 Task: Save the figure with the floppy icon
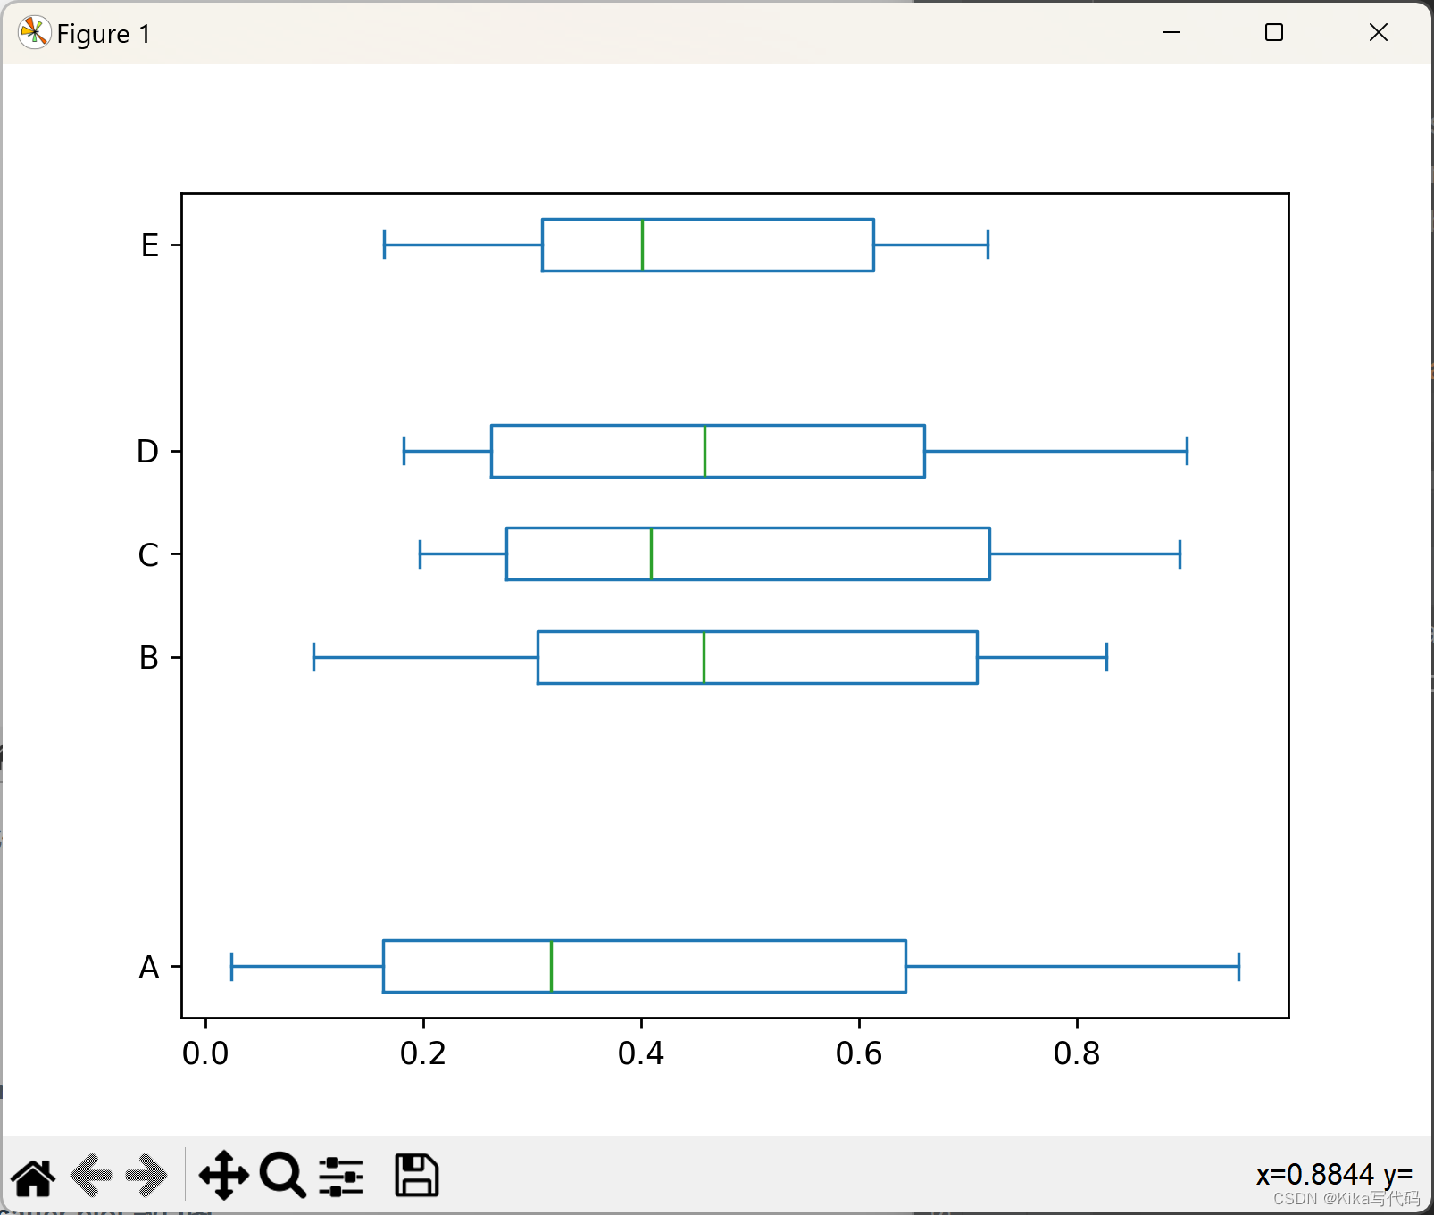click(x=416, y=1176)
